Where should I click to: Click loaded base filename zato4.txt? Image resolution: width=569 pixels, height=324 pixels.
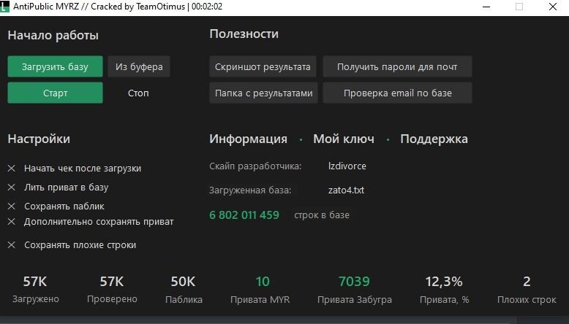point(346,190)
